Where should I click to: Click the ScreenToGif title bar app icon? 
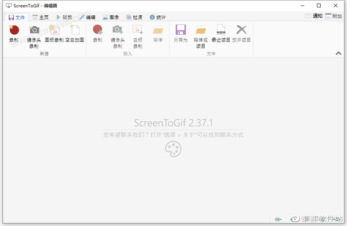tap(8, 6)
